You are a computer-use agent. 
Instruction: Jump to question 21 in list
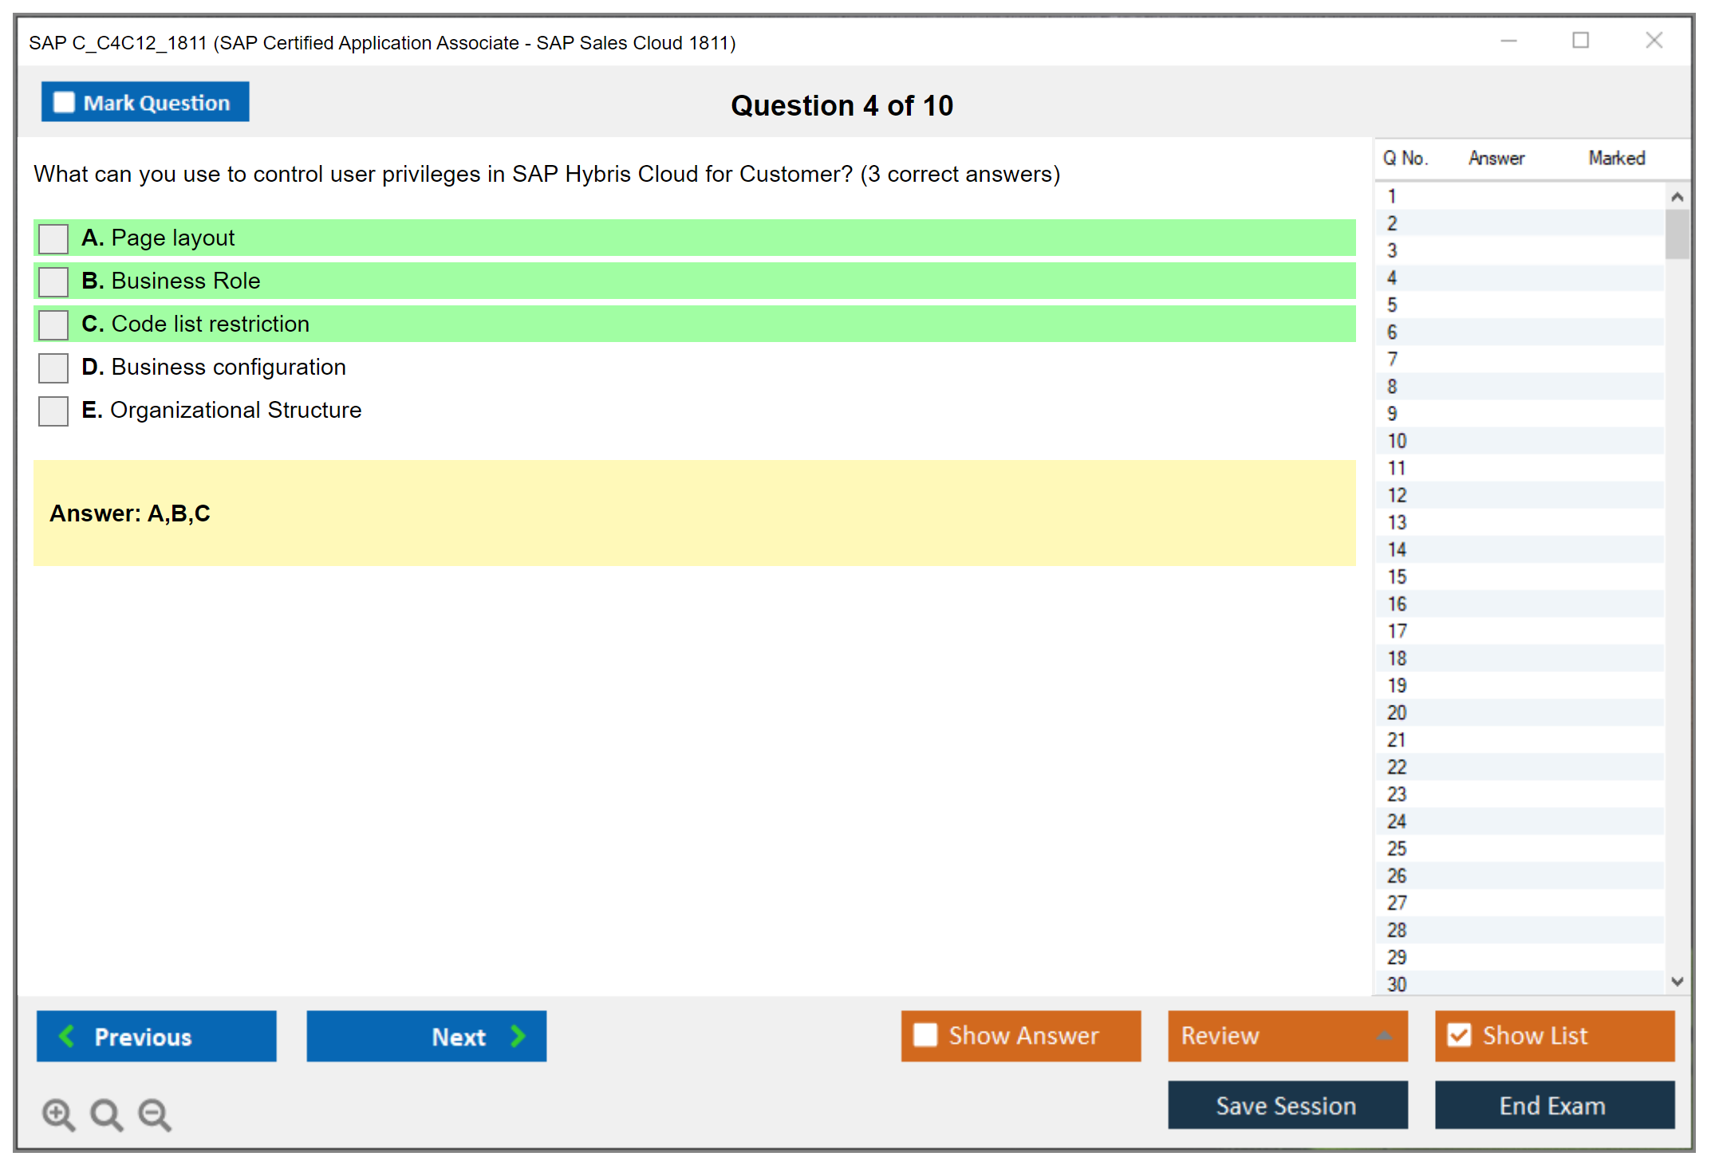click(1397, 740)
